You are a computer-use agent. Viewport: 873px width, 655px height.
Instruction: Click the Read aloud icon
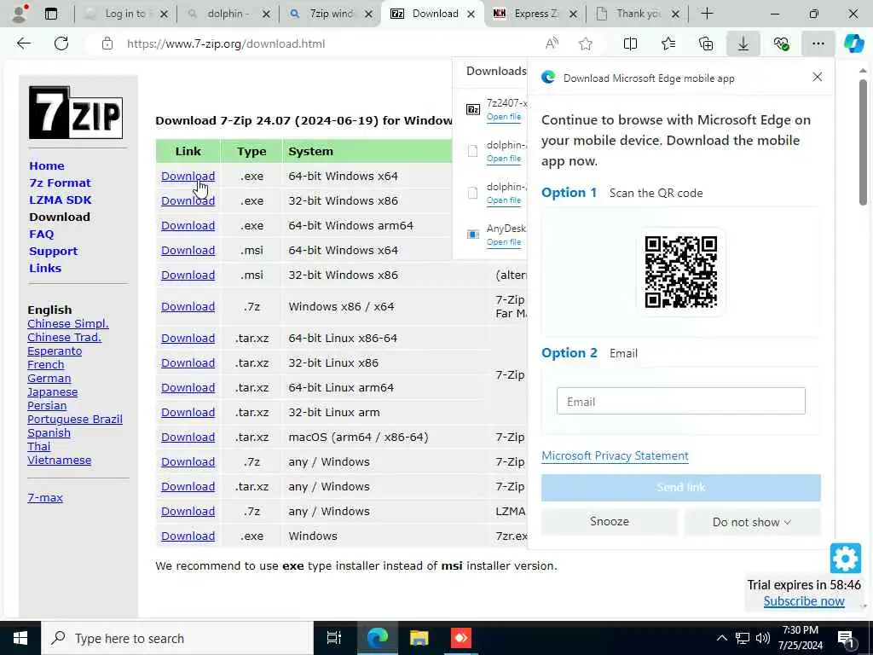(x=552, y=43)
